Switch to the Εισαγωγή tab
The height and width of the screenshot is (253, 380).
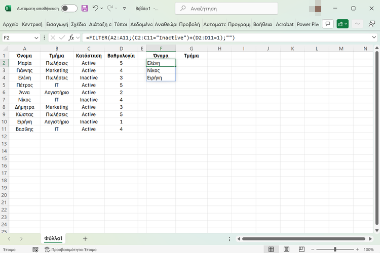click(57, 24)
